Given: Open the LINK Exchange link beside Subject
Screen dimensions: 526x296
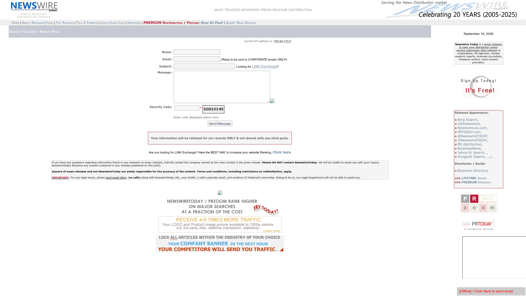Looking at the screenshot, I should click(265, 67).
